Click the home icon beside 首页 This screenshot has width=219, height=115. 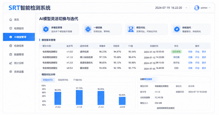(x=11, y=20)
